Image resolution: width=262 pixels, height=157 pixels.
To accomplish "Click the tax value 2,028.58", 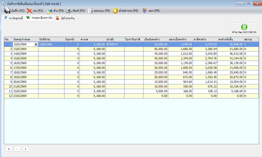I will [205, 68].
